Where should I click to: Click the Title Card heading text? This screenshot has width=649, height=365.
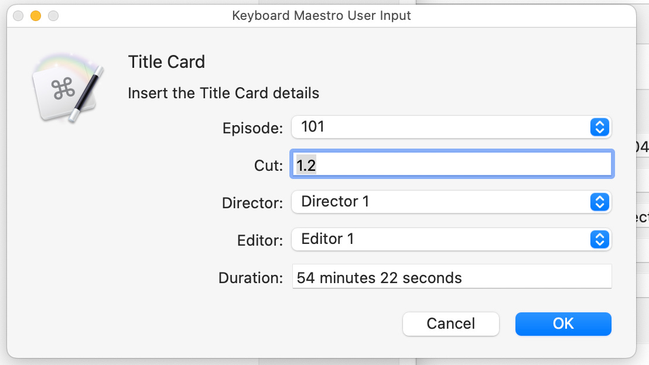coord(166,62)
